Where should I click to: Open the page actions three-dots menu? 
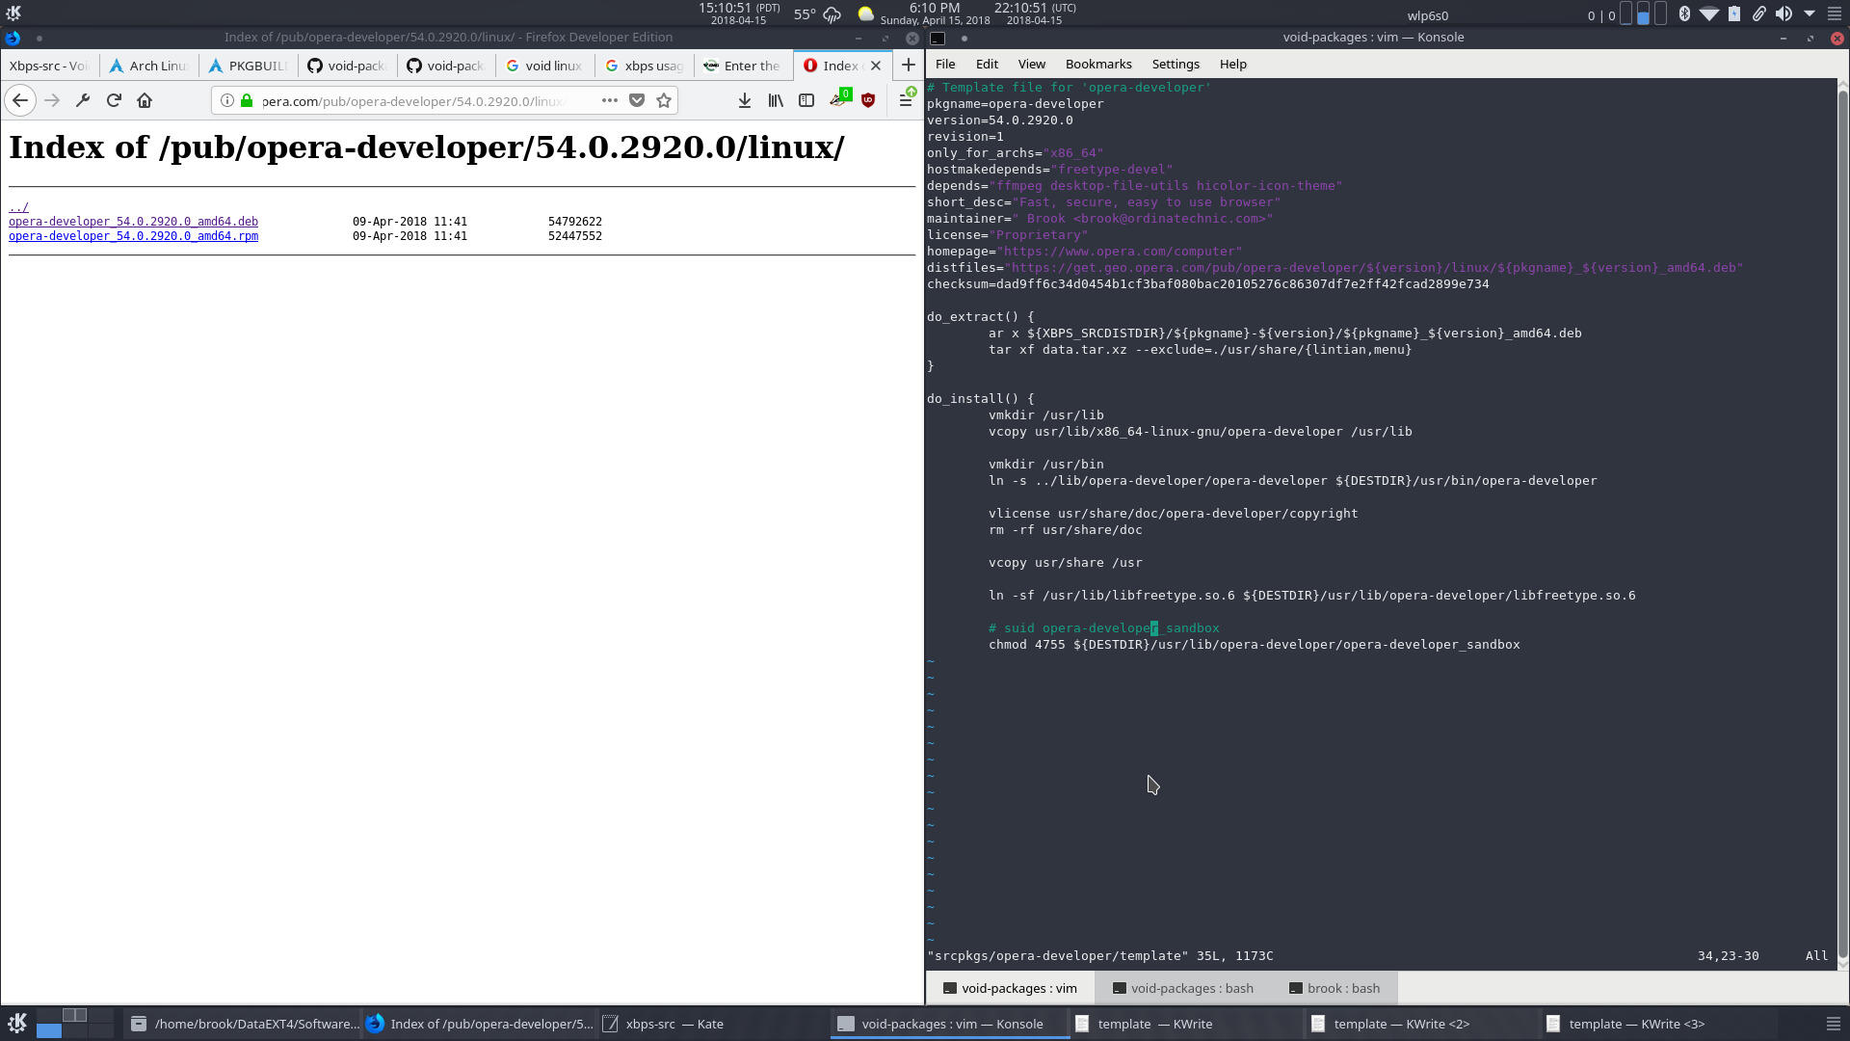610,100
